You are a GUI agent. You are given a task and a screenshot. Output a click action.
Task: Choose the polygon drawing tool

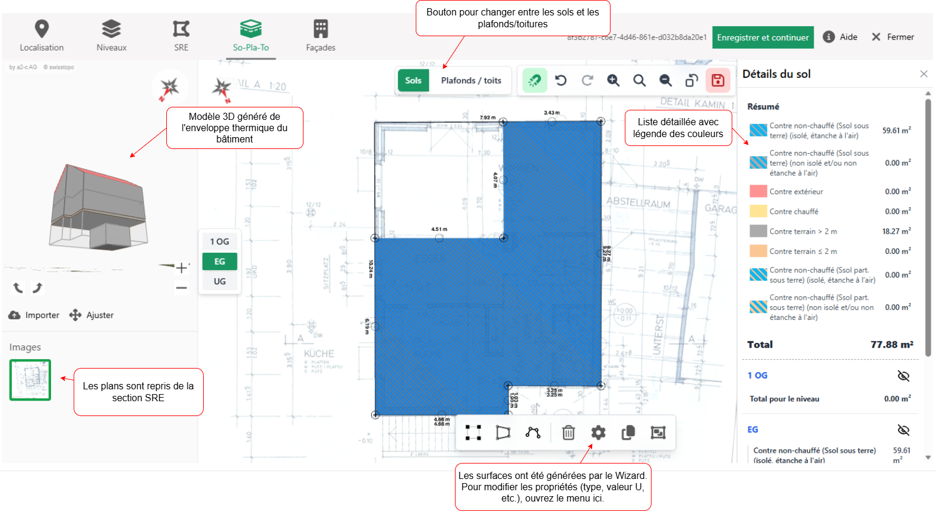coord(503,433)
